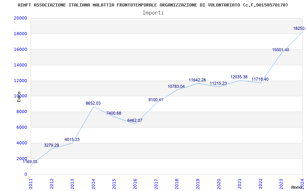The height and width of the screenshot is (191, 306).
Task: Select the data label 10783.04
Action: tap(176, 87)
